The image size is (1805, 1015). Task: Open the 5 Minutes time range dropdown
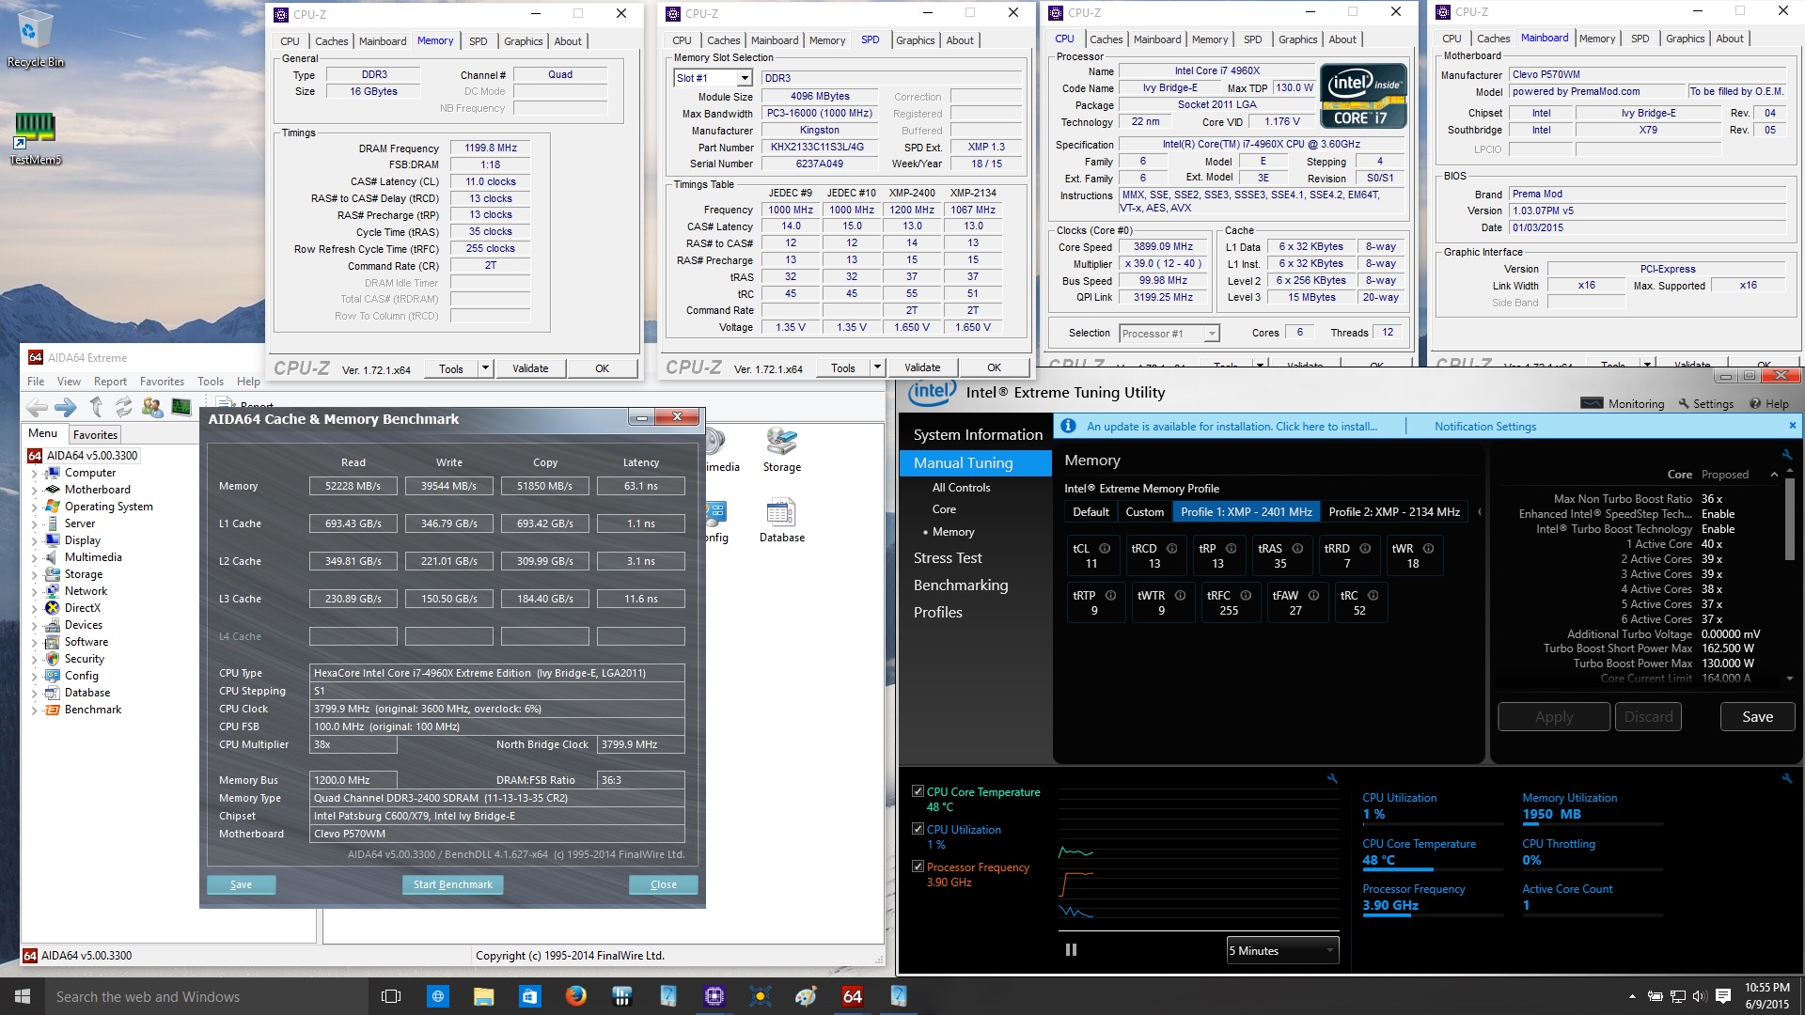coord(1282,950)
